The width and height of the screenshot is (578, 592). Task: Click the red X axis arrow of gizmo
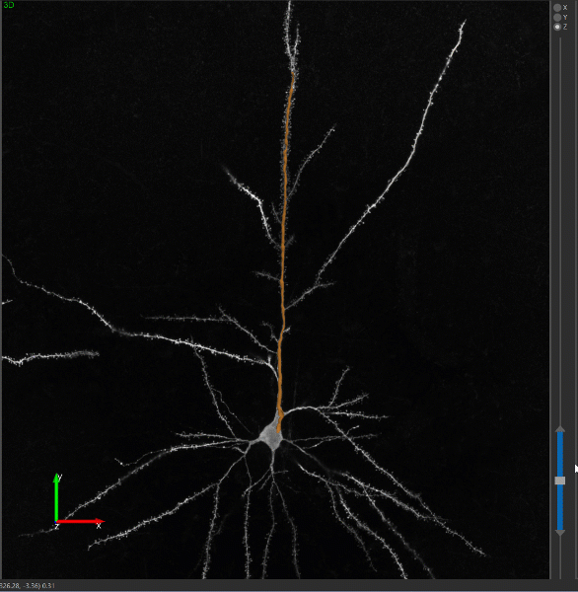point(80,521)
